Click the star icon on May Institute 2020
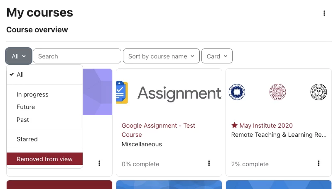 point(234,125)
